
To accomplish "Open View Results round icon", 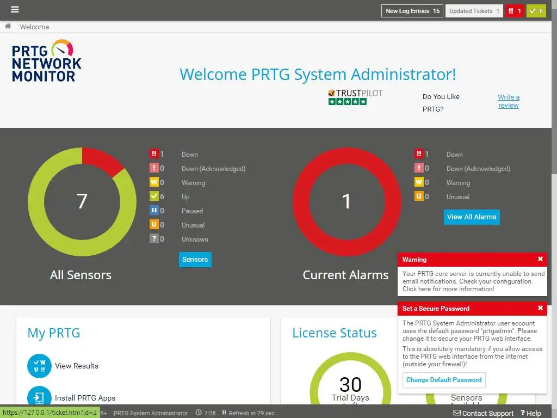I will 39,366.
